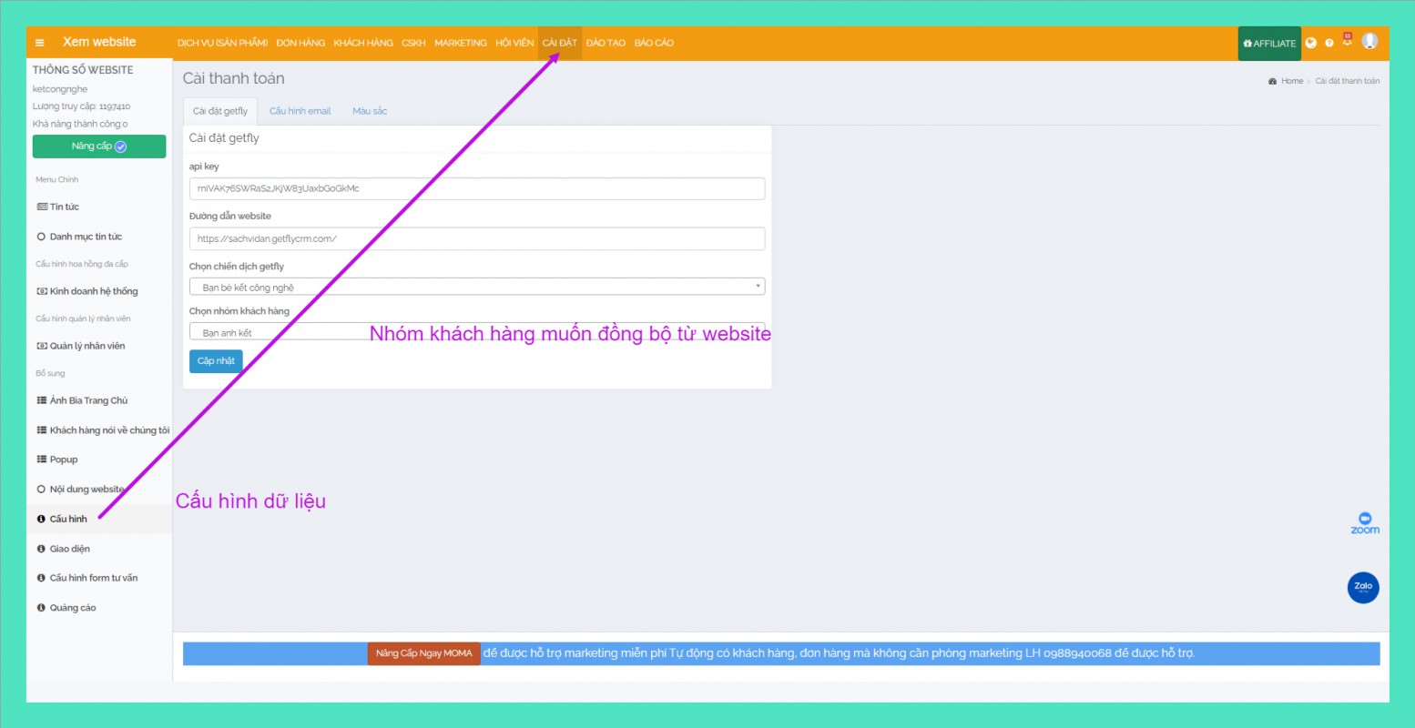Click the api key input field
The width and height of the screenshot is (1415, 728).
coord(476,188)
